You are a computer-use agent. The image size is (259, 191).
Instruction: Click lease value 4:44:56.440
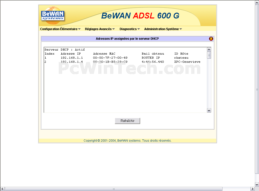point(153,62)
